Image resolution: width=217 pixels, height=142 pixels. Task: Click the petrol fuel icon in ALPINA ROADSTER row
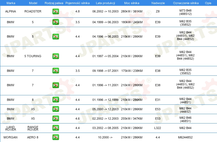pyautogui.click(x=55, y=11)
